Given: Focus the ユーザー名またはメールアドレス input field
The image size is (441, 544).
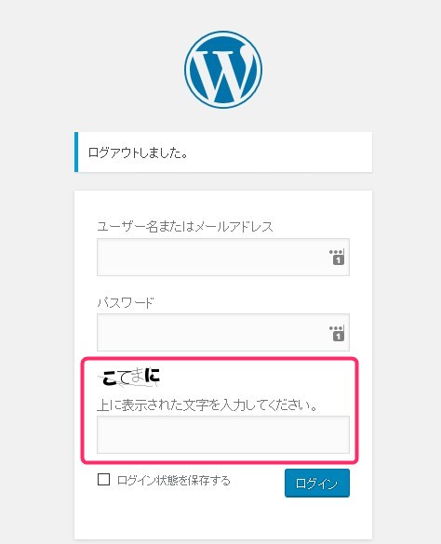Looking at the screenshot, I should pyautogui.click(x=223, y=257).
